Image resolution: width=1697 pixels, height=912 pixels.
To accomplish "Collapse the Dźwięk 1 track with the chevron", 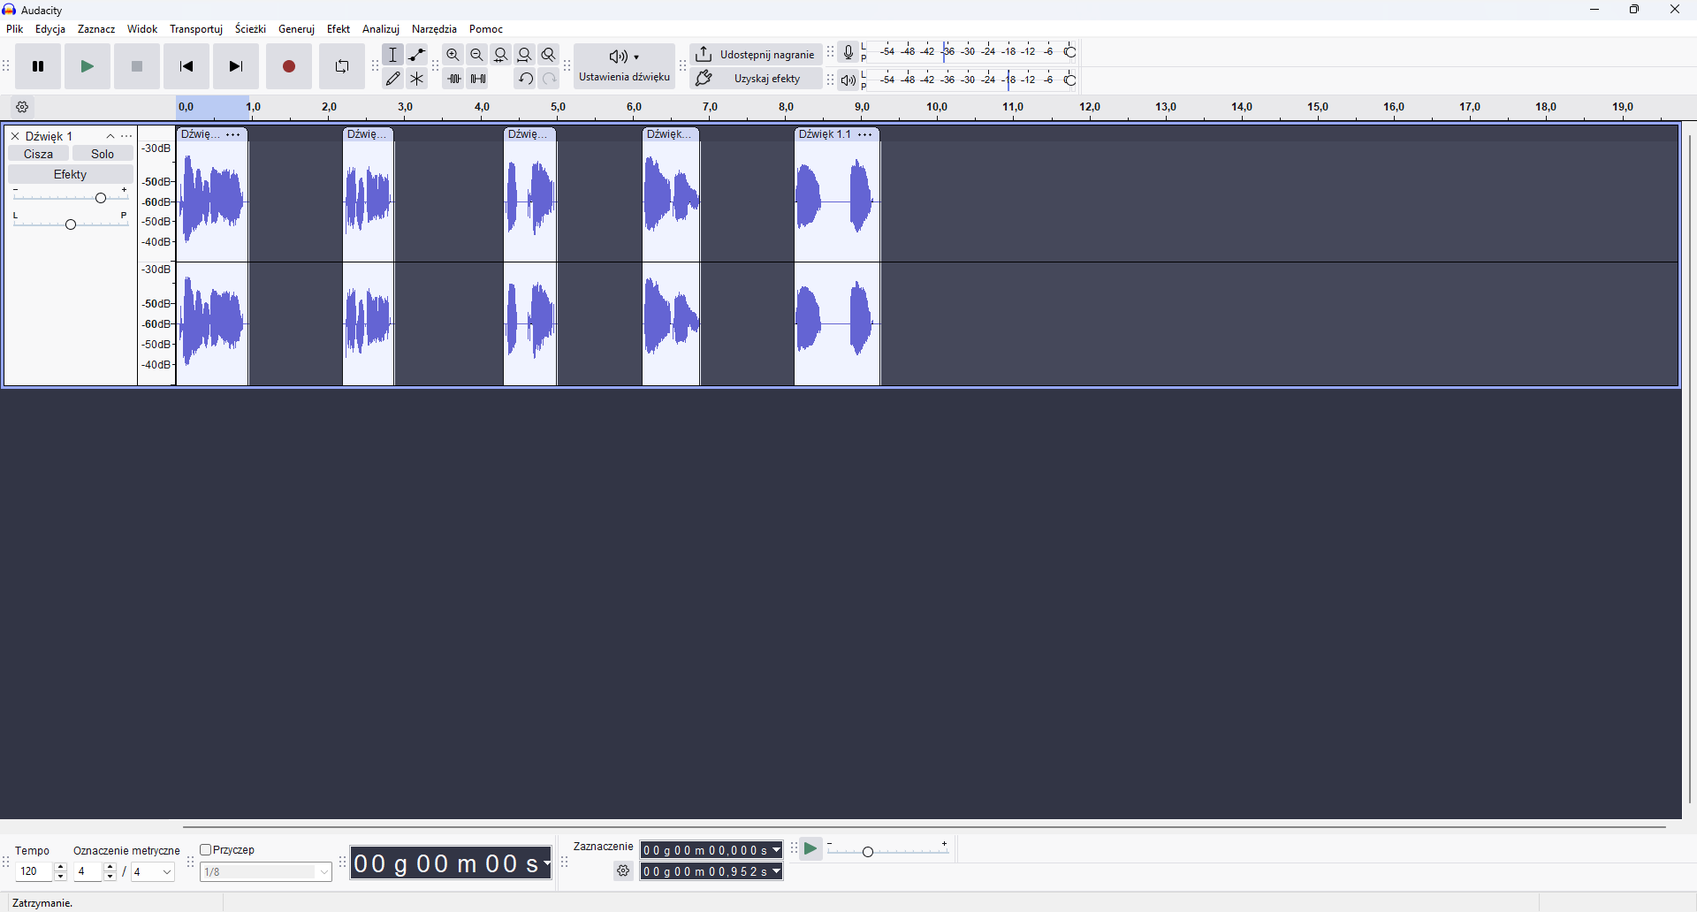I will [x=110, y=135].
